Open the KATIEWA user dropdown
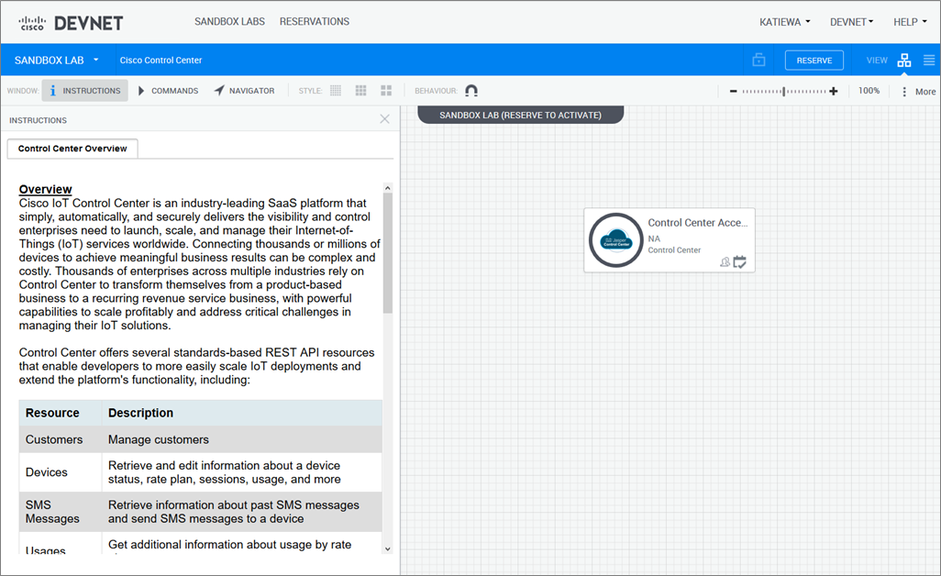 [x=784, y=22]
